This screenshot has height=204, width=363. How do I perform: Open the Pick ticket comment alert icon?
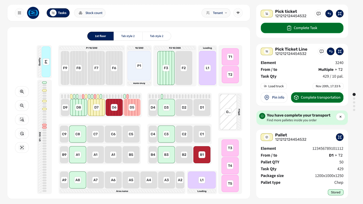[319, 14]
